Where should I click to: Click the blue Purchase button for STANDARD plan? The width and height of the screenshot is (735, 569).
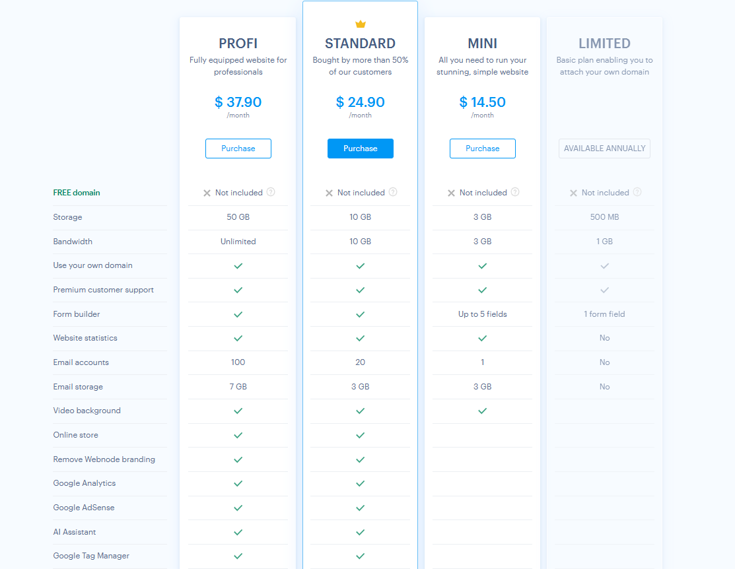[x=361, y=149]
